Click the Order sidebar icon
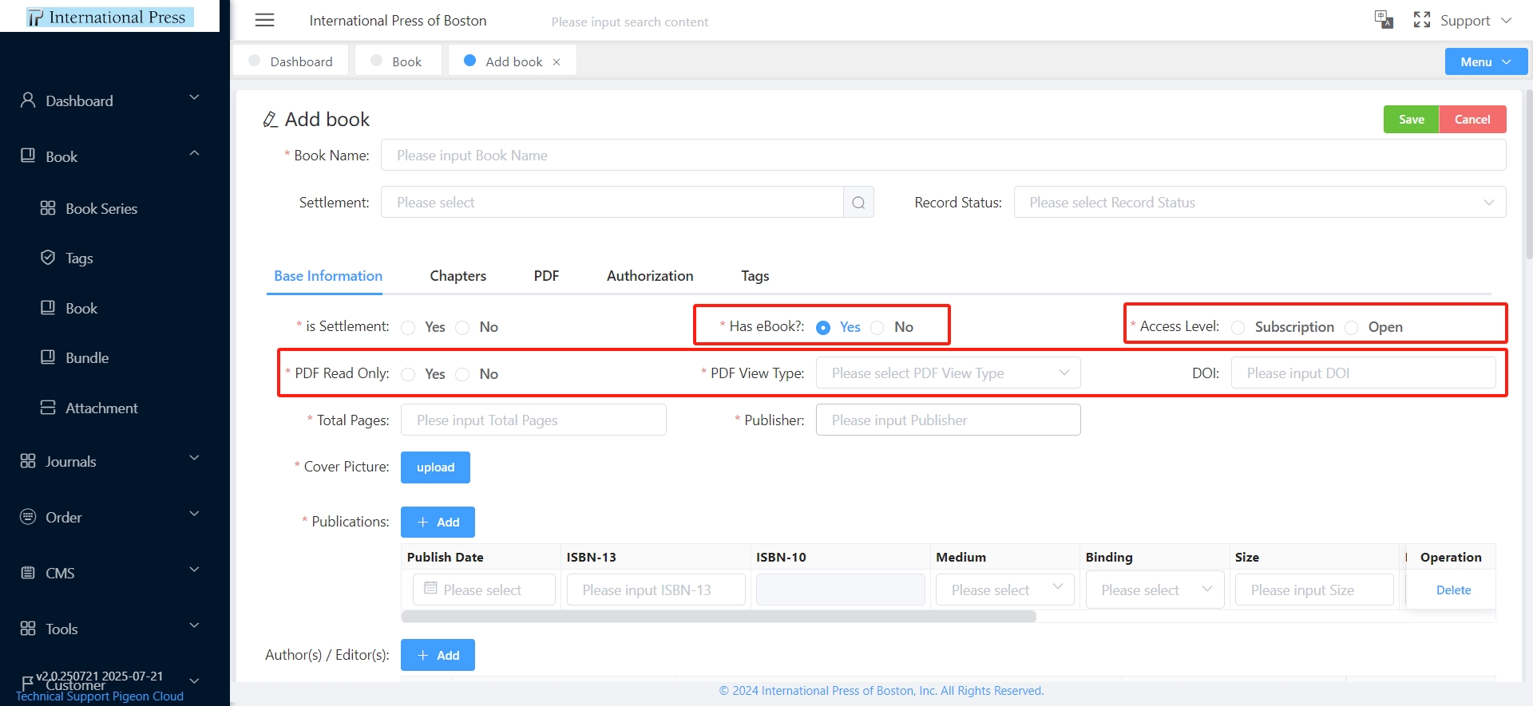This screenshot has width=1533, height=706. tap(28, 516)
